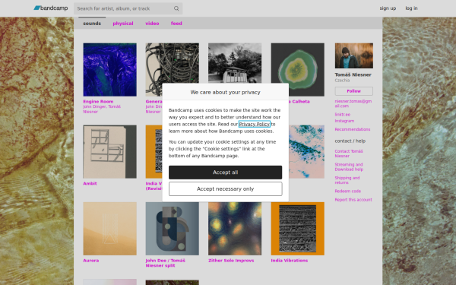456x285 pixels.
Task: Open the linktr.ee link
Action: click(x=343, y=115)
